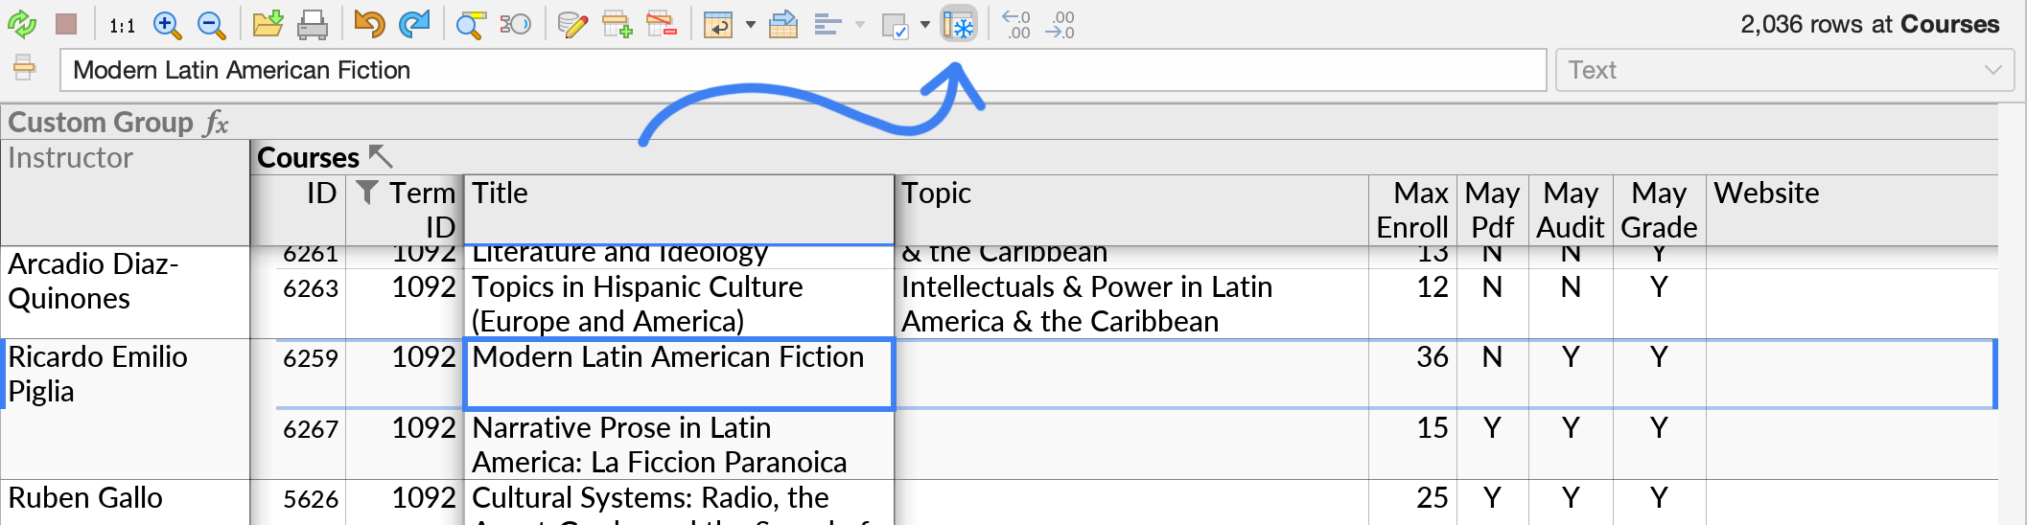The width and height of the screenshot is (2027, 525).
Task: Click the zoom out magnifier
Action: (211, 25)
